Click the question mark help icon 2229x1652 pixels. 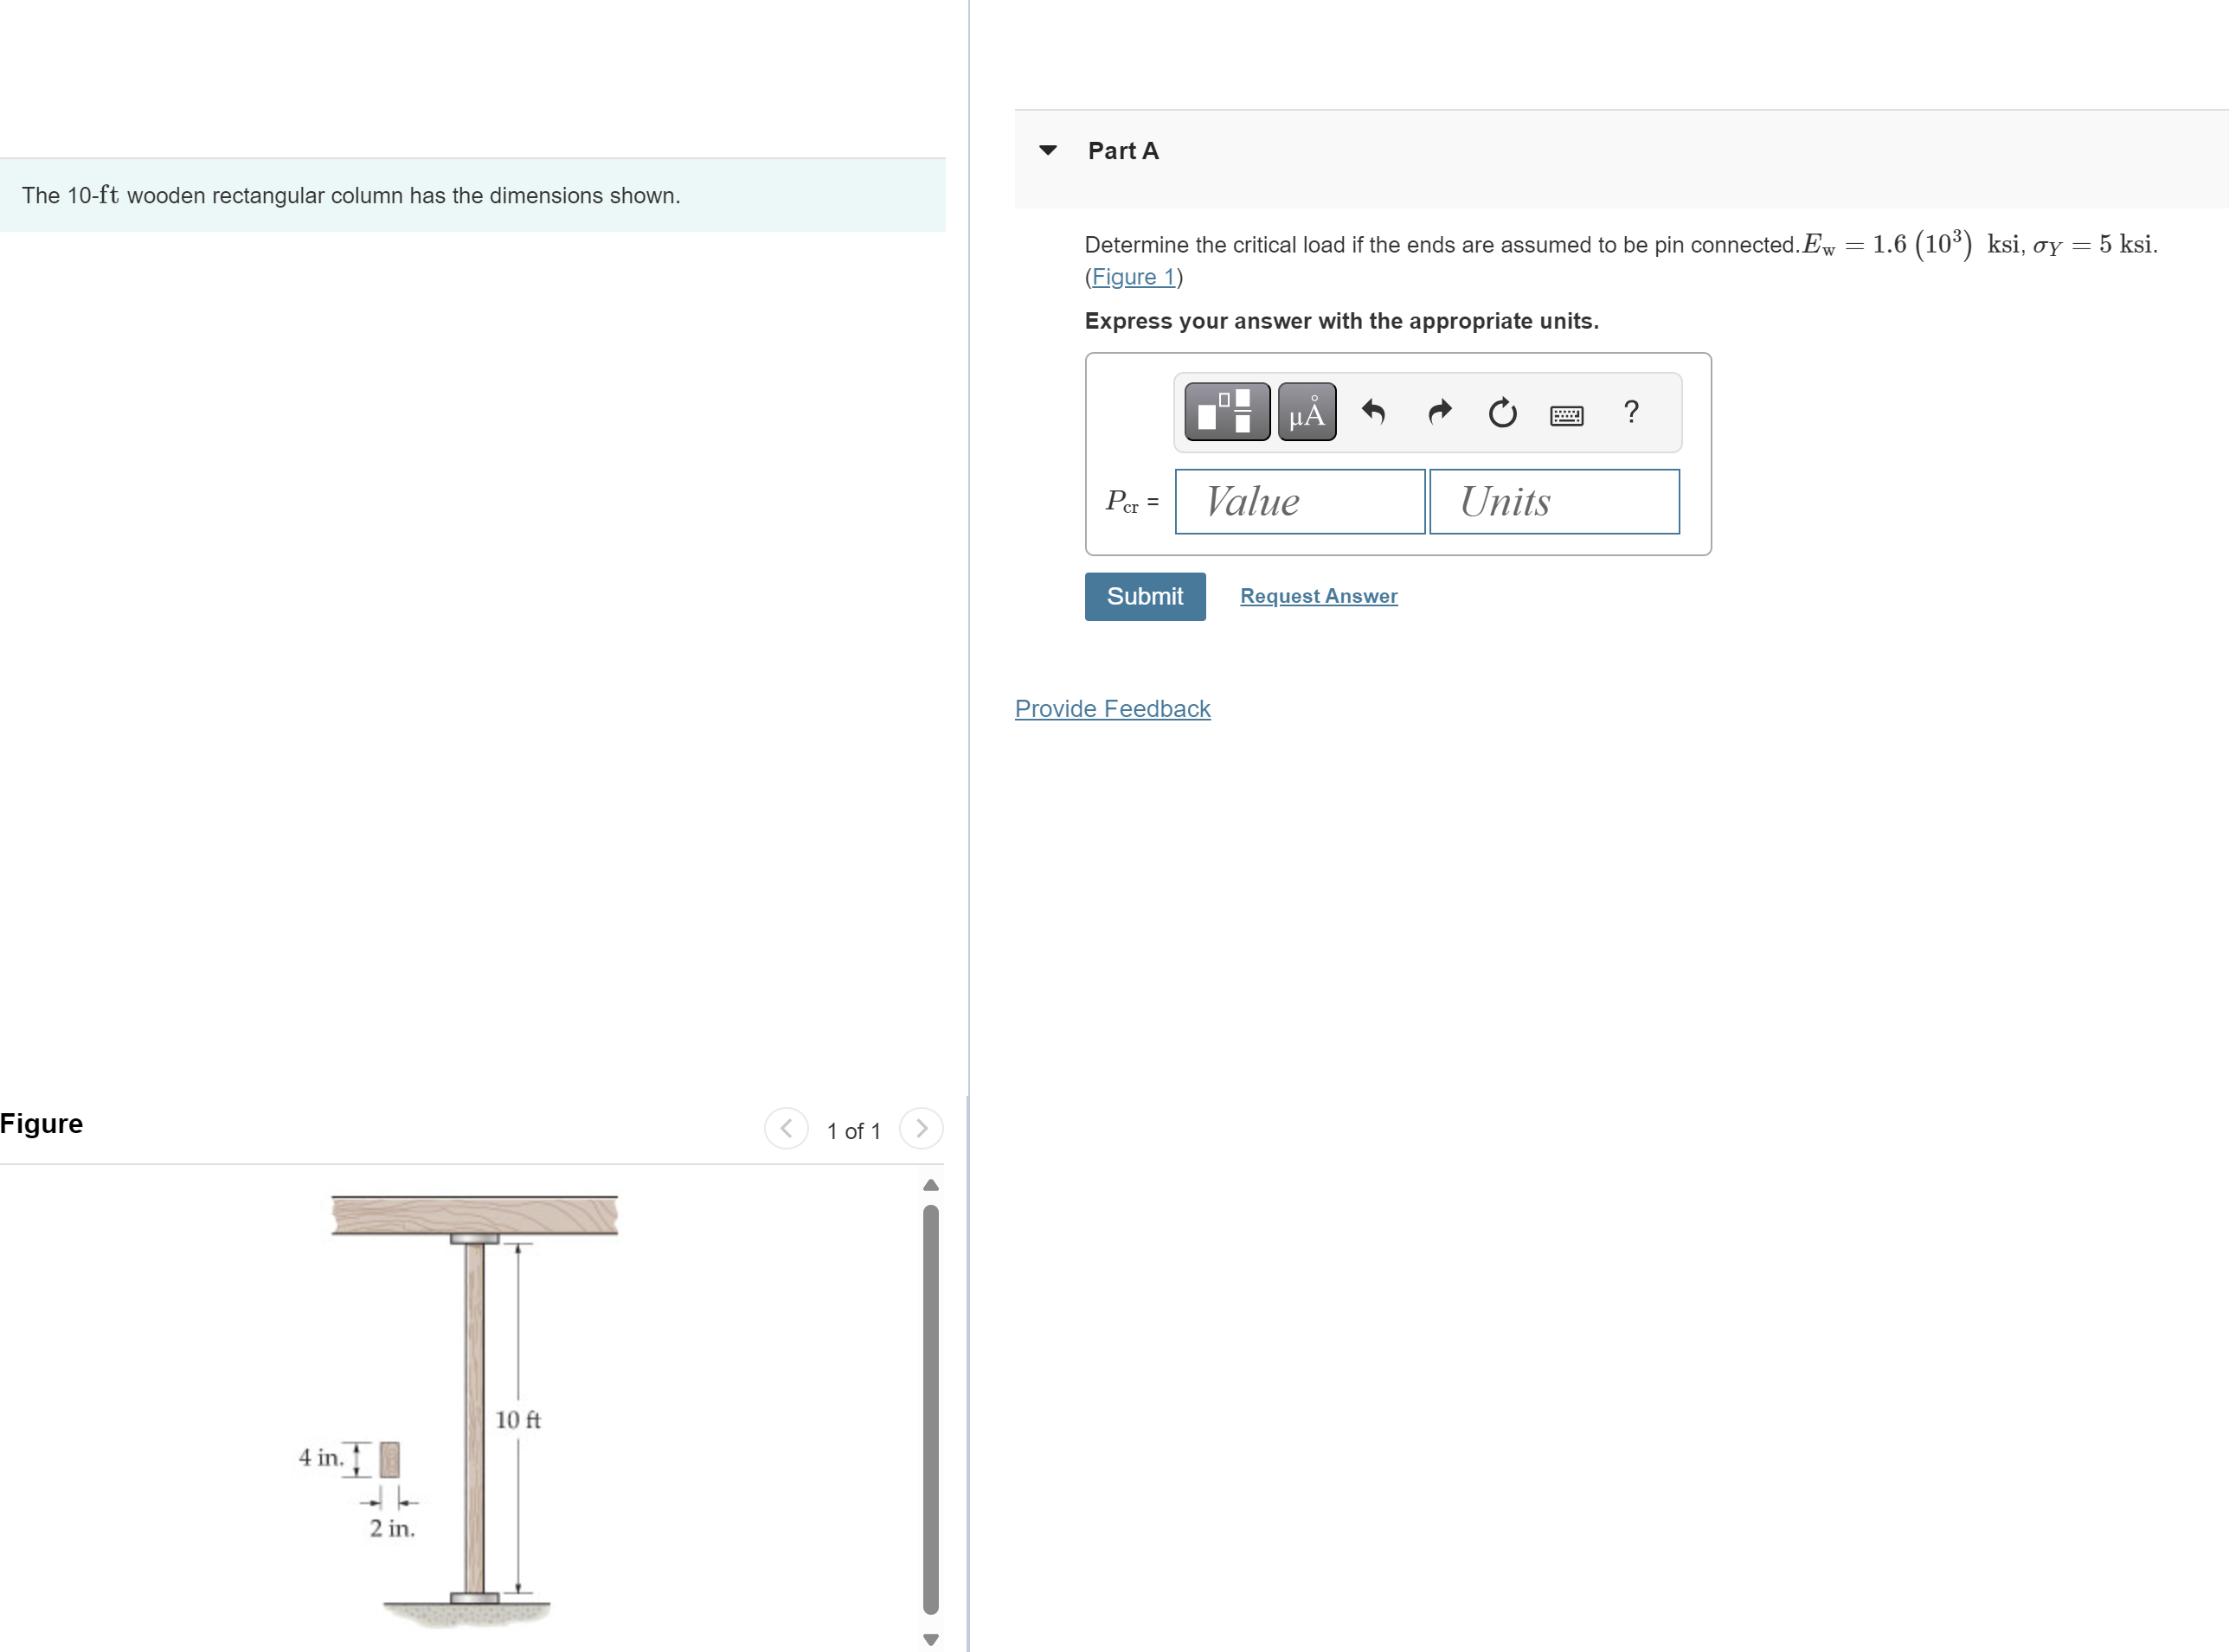[x=1631, y=412]
